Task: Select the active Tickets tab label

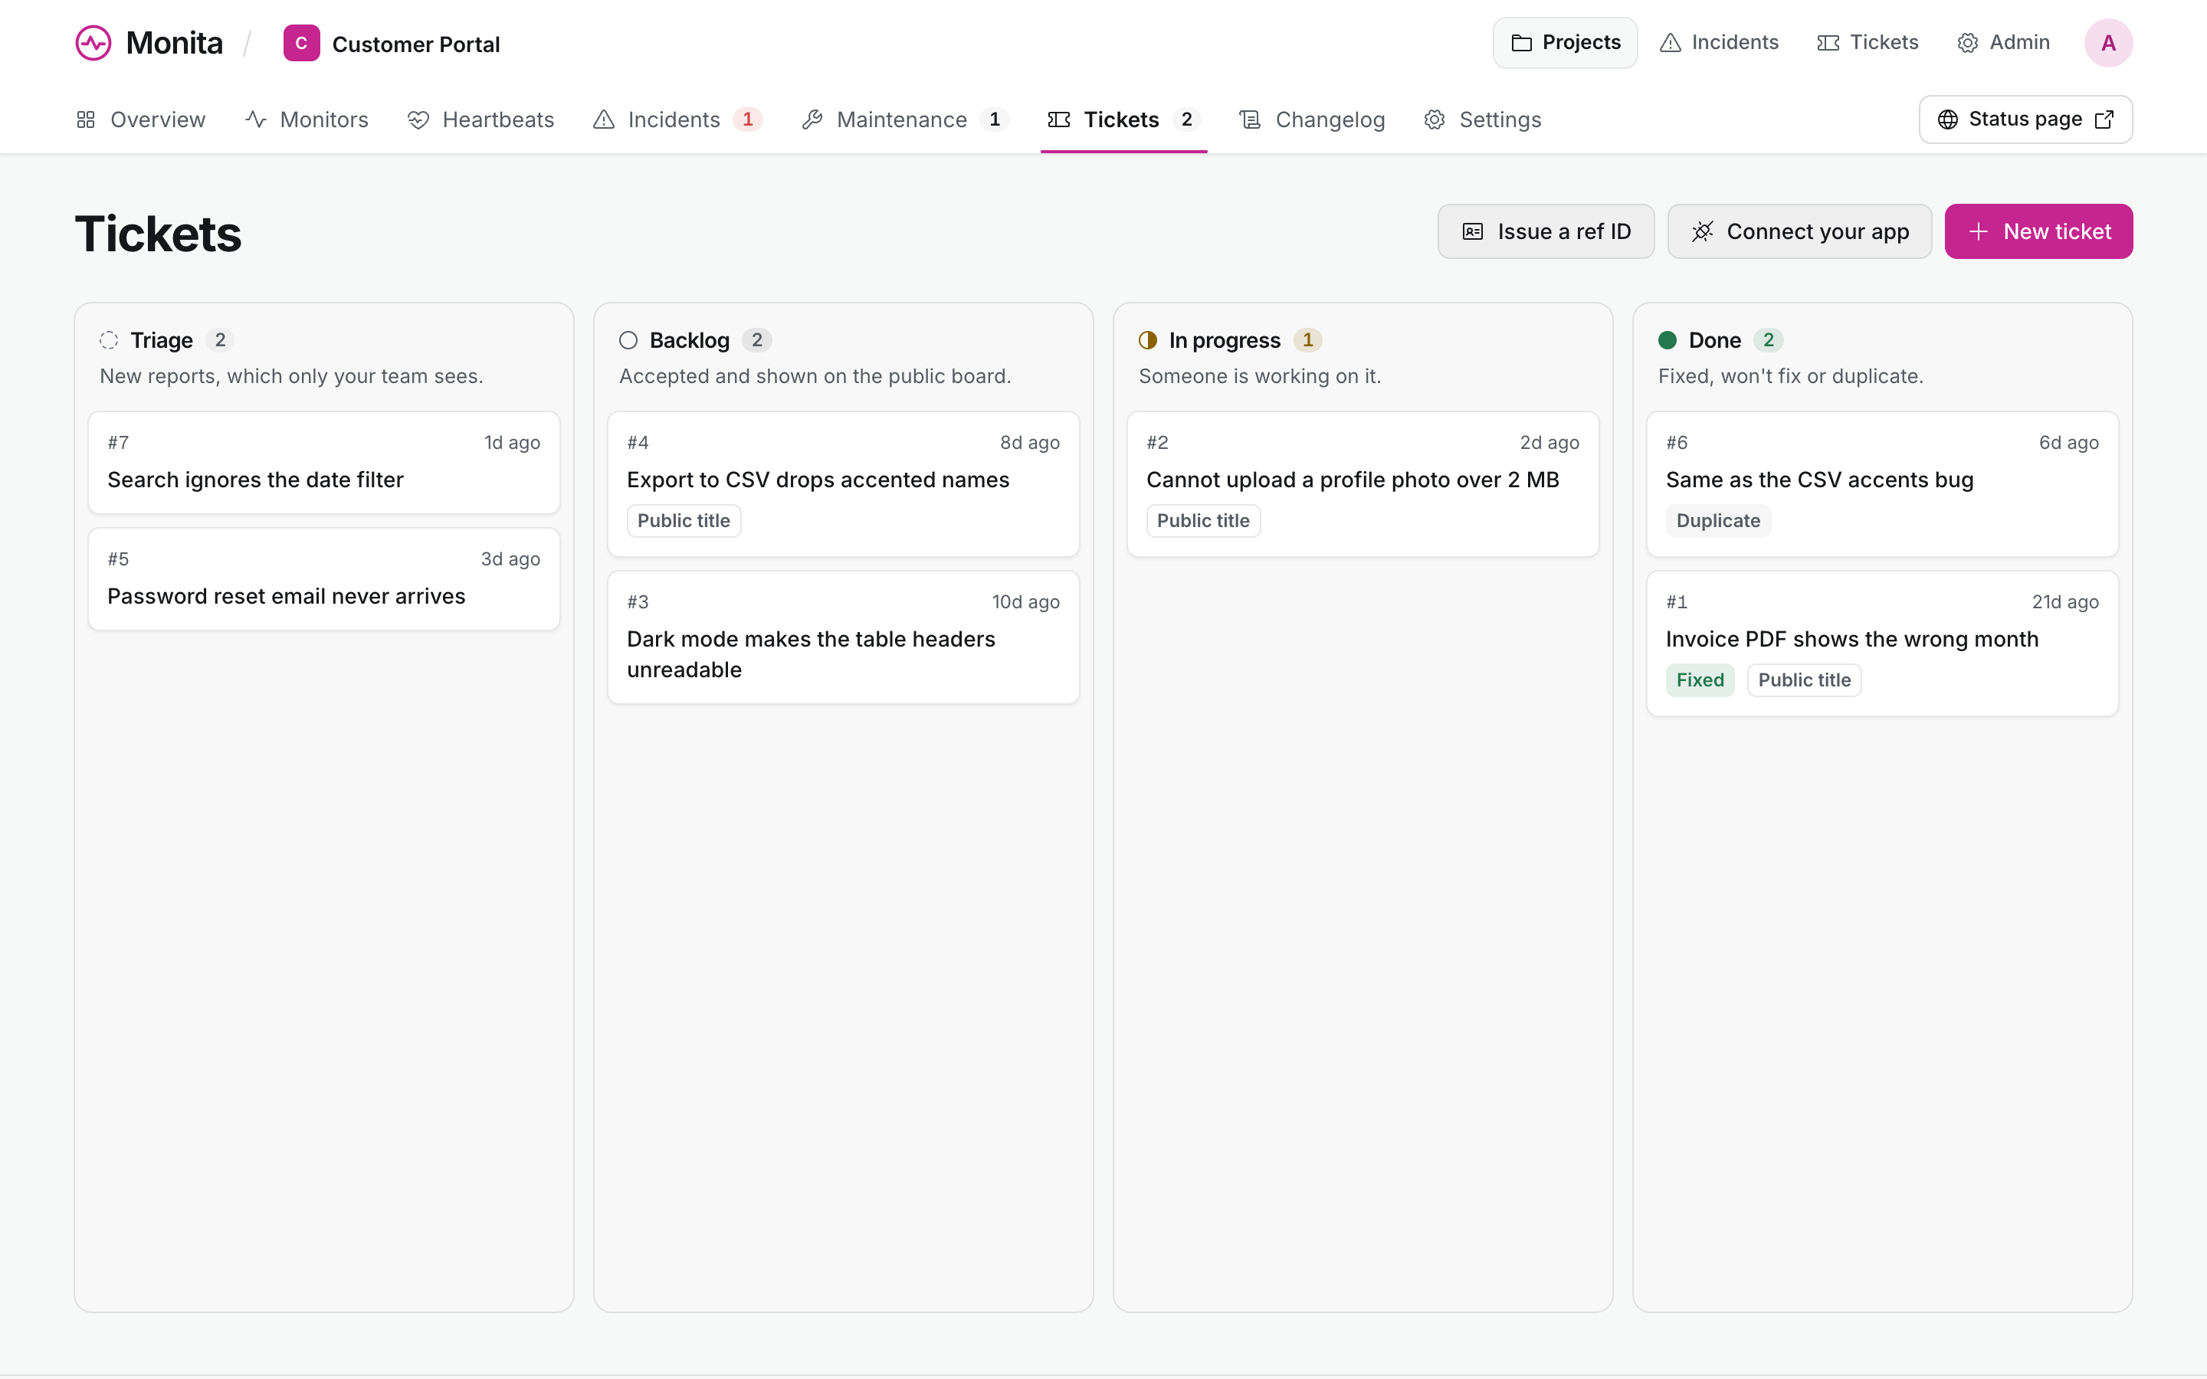Action: point(1121,120)
